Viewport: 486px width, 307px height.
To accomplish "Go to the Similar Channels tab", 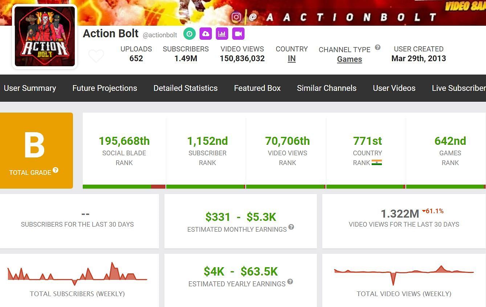I will click(x=327, y=88).
